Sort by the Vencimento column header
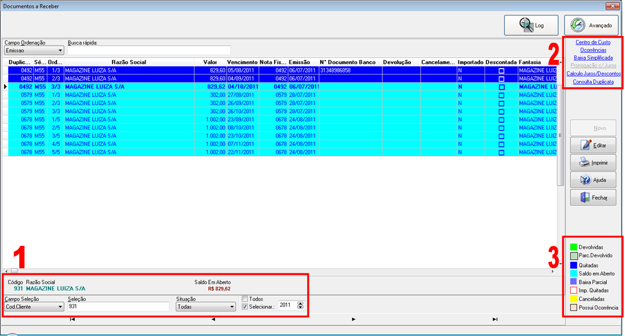Image resolution: width=625 pixels, height=336 pixels. pos(242,62)
